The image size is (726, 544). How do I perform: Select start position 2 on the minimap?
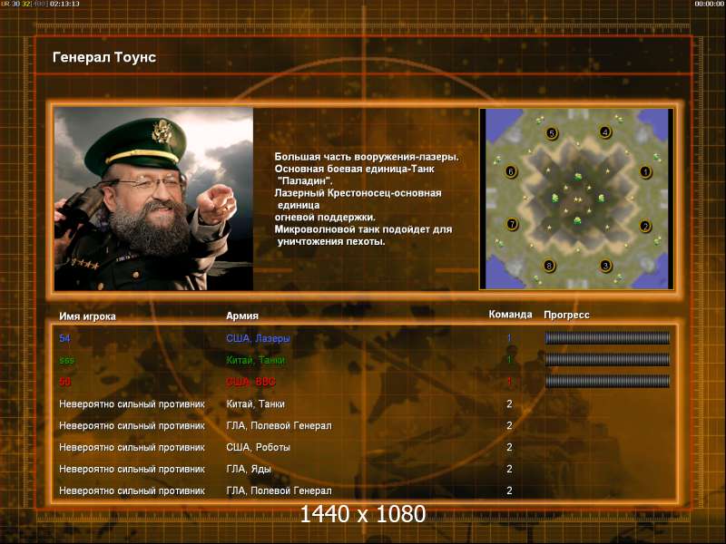click(644, 226)
